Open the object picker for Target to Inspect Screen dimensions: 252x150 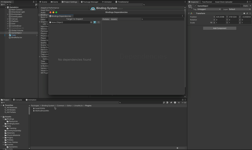coord(91,22)
